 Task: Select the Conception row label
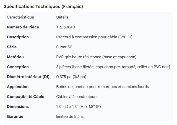(18, 67)
